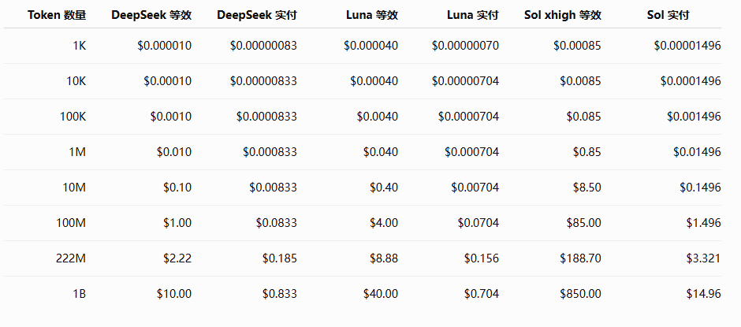Select the 10M DeepSeek value "$0.10"
The width and height of the screenshot is (741, 327).
coord(177,188)
